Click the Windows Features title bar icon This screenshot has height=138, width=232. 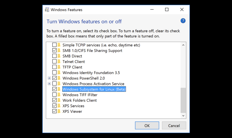click(47, 10)
